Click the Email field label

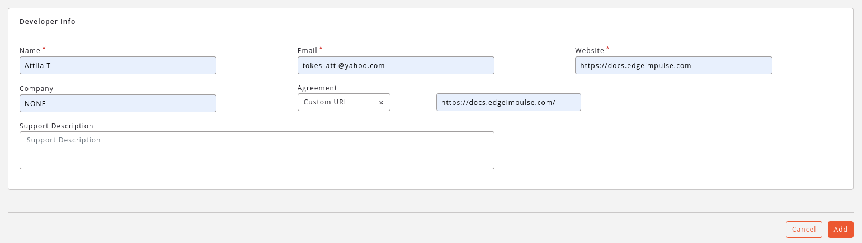click(308, 51)
